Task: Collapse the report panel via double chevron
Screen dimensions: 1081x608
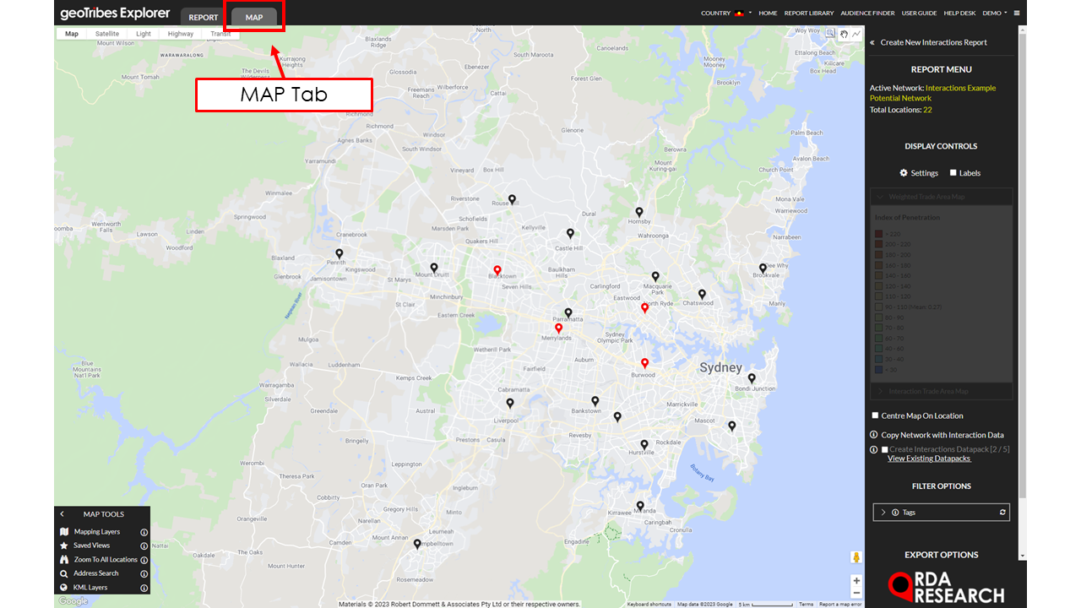Action: pyautogui.click(x=872, y=42)
